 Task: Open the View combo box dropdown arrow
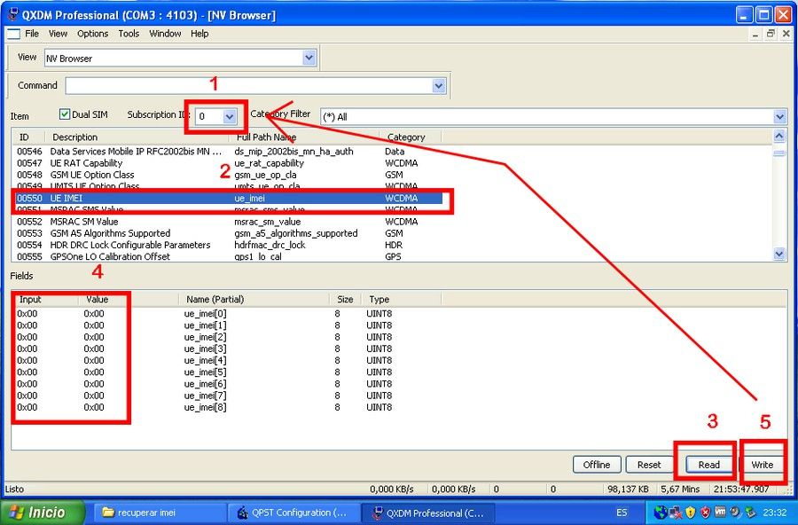click(309, 58)
